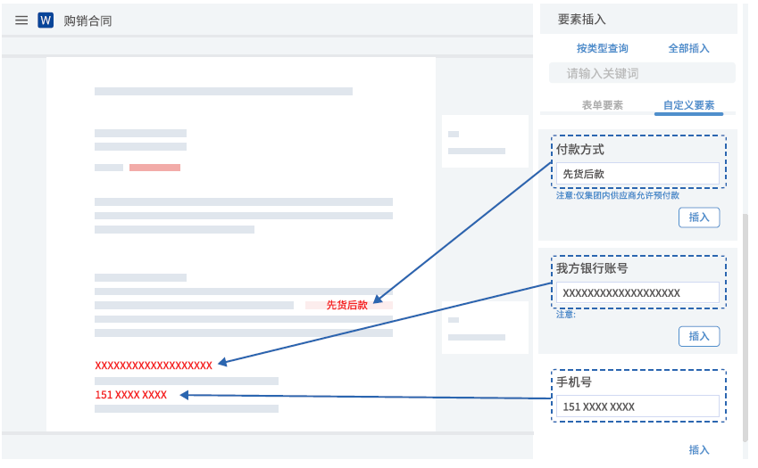Viewport: 758px width, 468px height.
Task: Click the red 151 XXXX XXXX text in the document
Action: click(x=130, y=395)
